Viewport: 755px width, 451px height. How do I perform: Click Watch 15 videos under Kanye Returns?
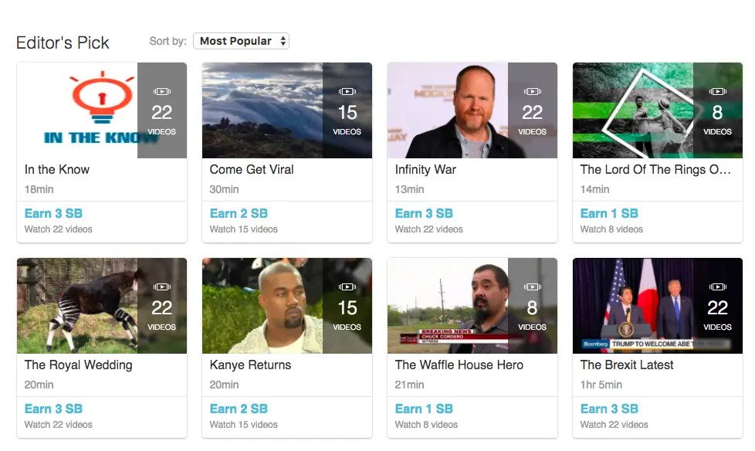click(244, 425)
